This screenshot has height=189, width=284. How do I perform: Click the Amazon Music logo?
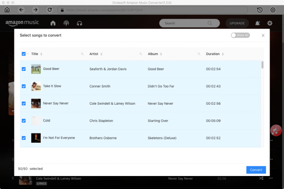point(22,23)
